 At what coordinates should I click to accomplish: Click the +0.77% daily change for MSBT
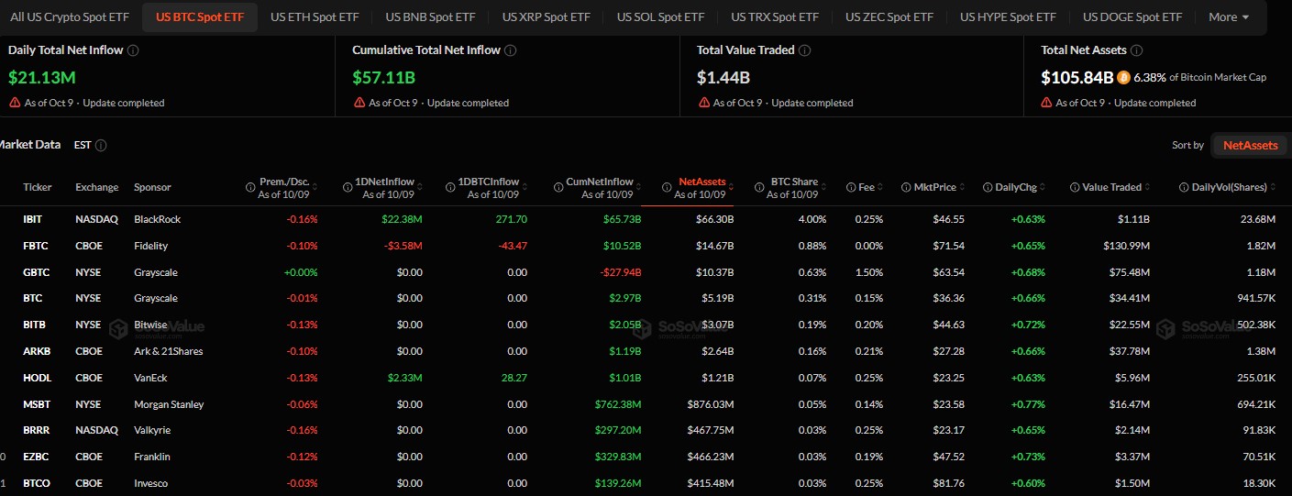pyautogui.click(x=1028, y=404)
